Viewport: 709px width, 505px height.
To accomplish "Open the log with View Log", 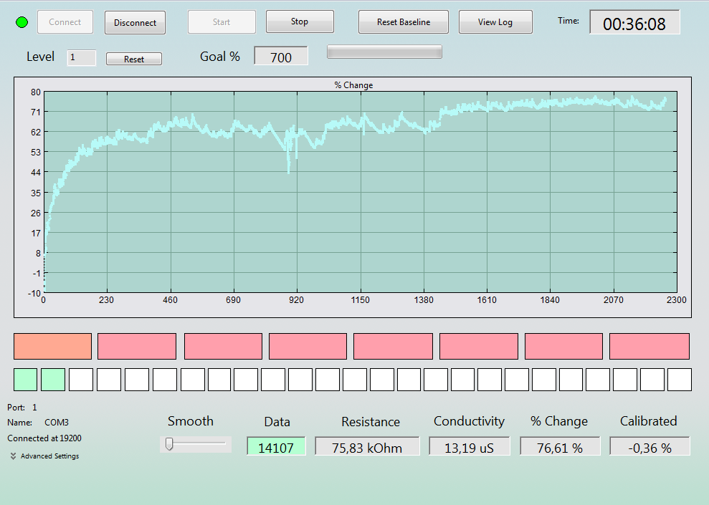I will (x=495, y=22).
